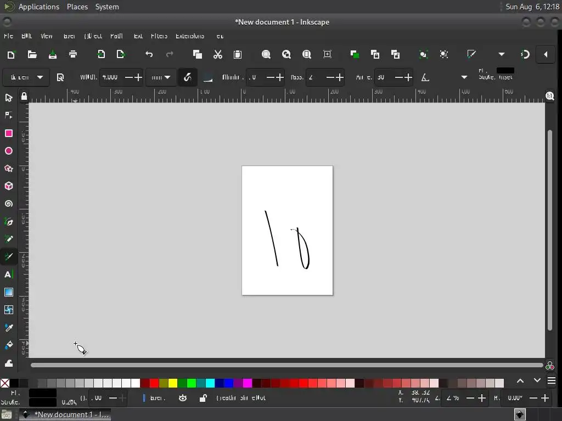Print the document icon
562x421 pixels.
click(73, 54)
